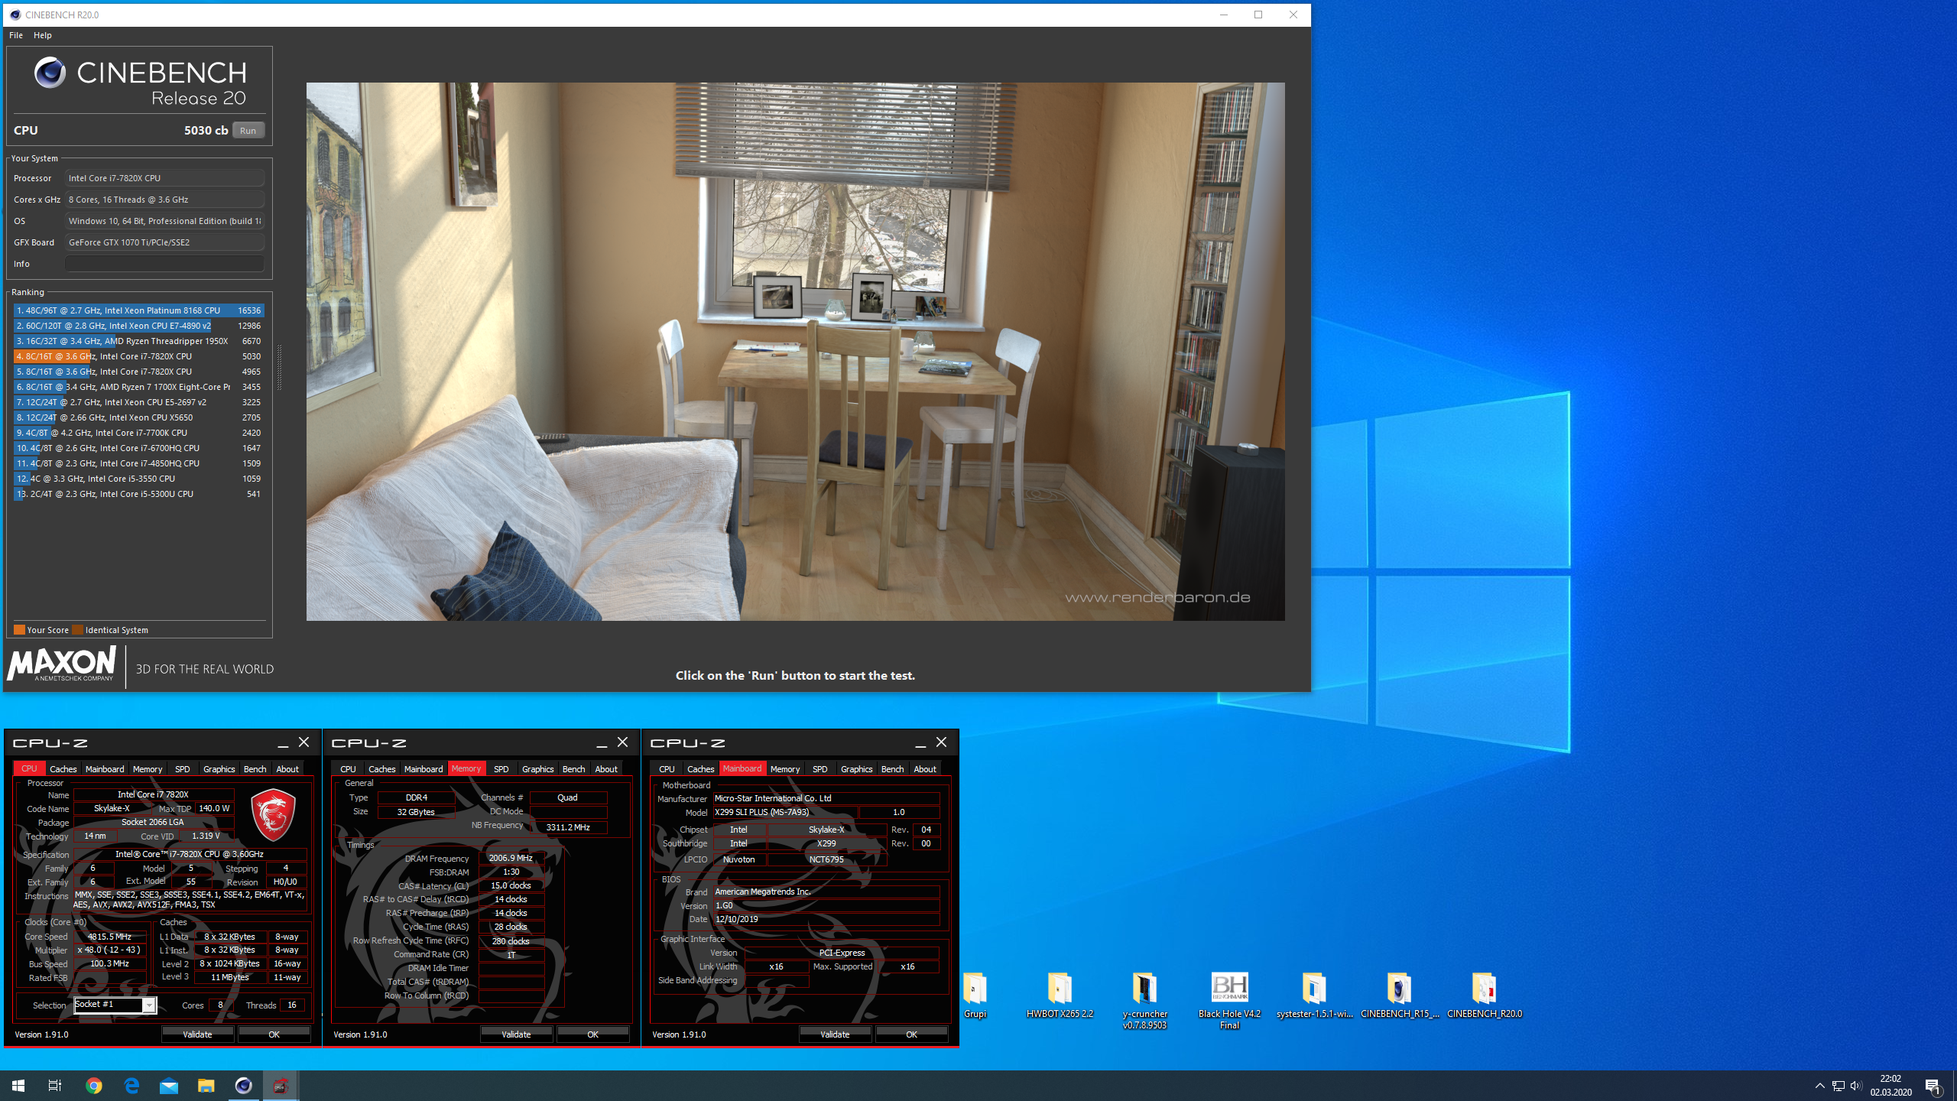
Task: Select Memory tab in first CPU-Z window
Action: pyautogui.click(x=148, y=768)
